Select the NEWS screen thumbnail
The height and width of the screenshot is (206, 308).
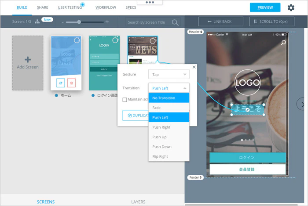(x=143, y=50)
